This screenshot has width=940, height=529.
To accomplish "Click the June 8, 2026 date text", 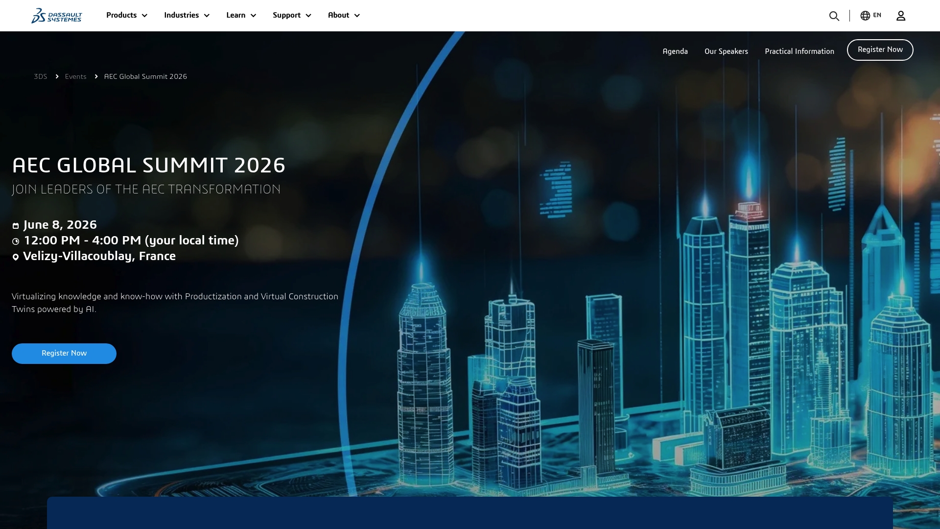I will 60,225.
